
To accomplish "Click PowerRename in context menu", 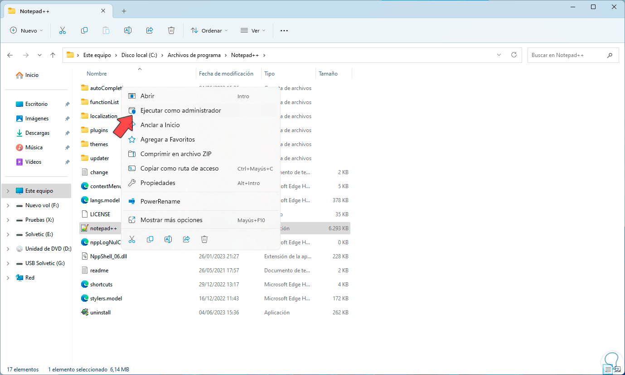I will click(200, 201).
